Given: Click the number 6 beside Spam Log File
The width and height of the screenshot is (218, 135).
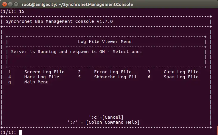Looking at the screenshot, I should click(149, 77).
